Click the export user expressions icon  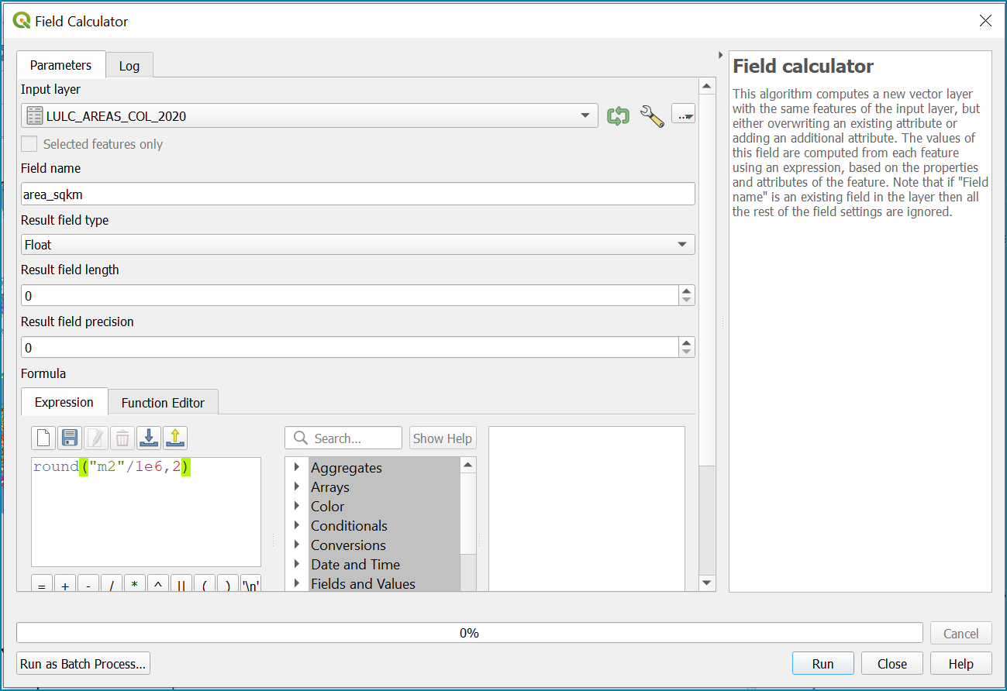pos(175,438)
